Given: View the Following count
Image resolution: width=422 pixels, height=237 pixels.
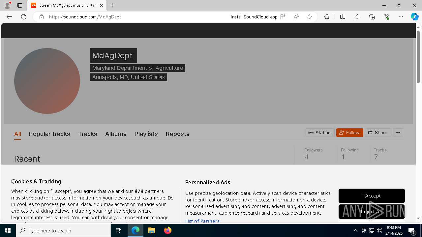Looking at the screenshot, I should click(350, 154).
